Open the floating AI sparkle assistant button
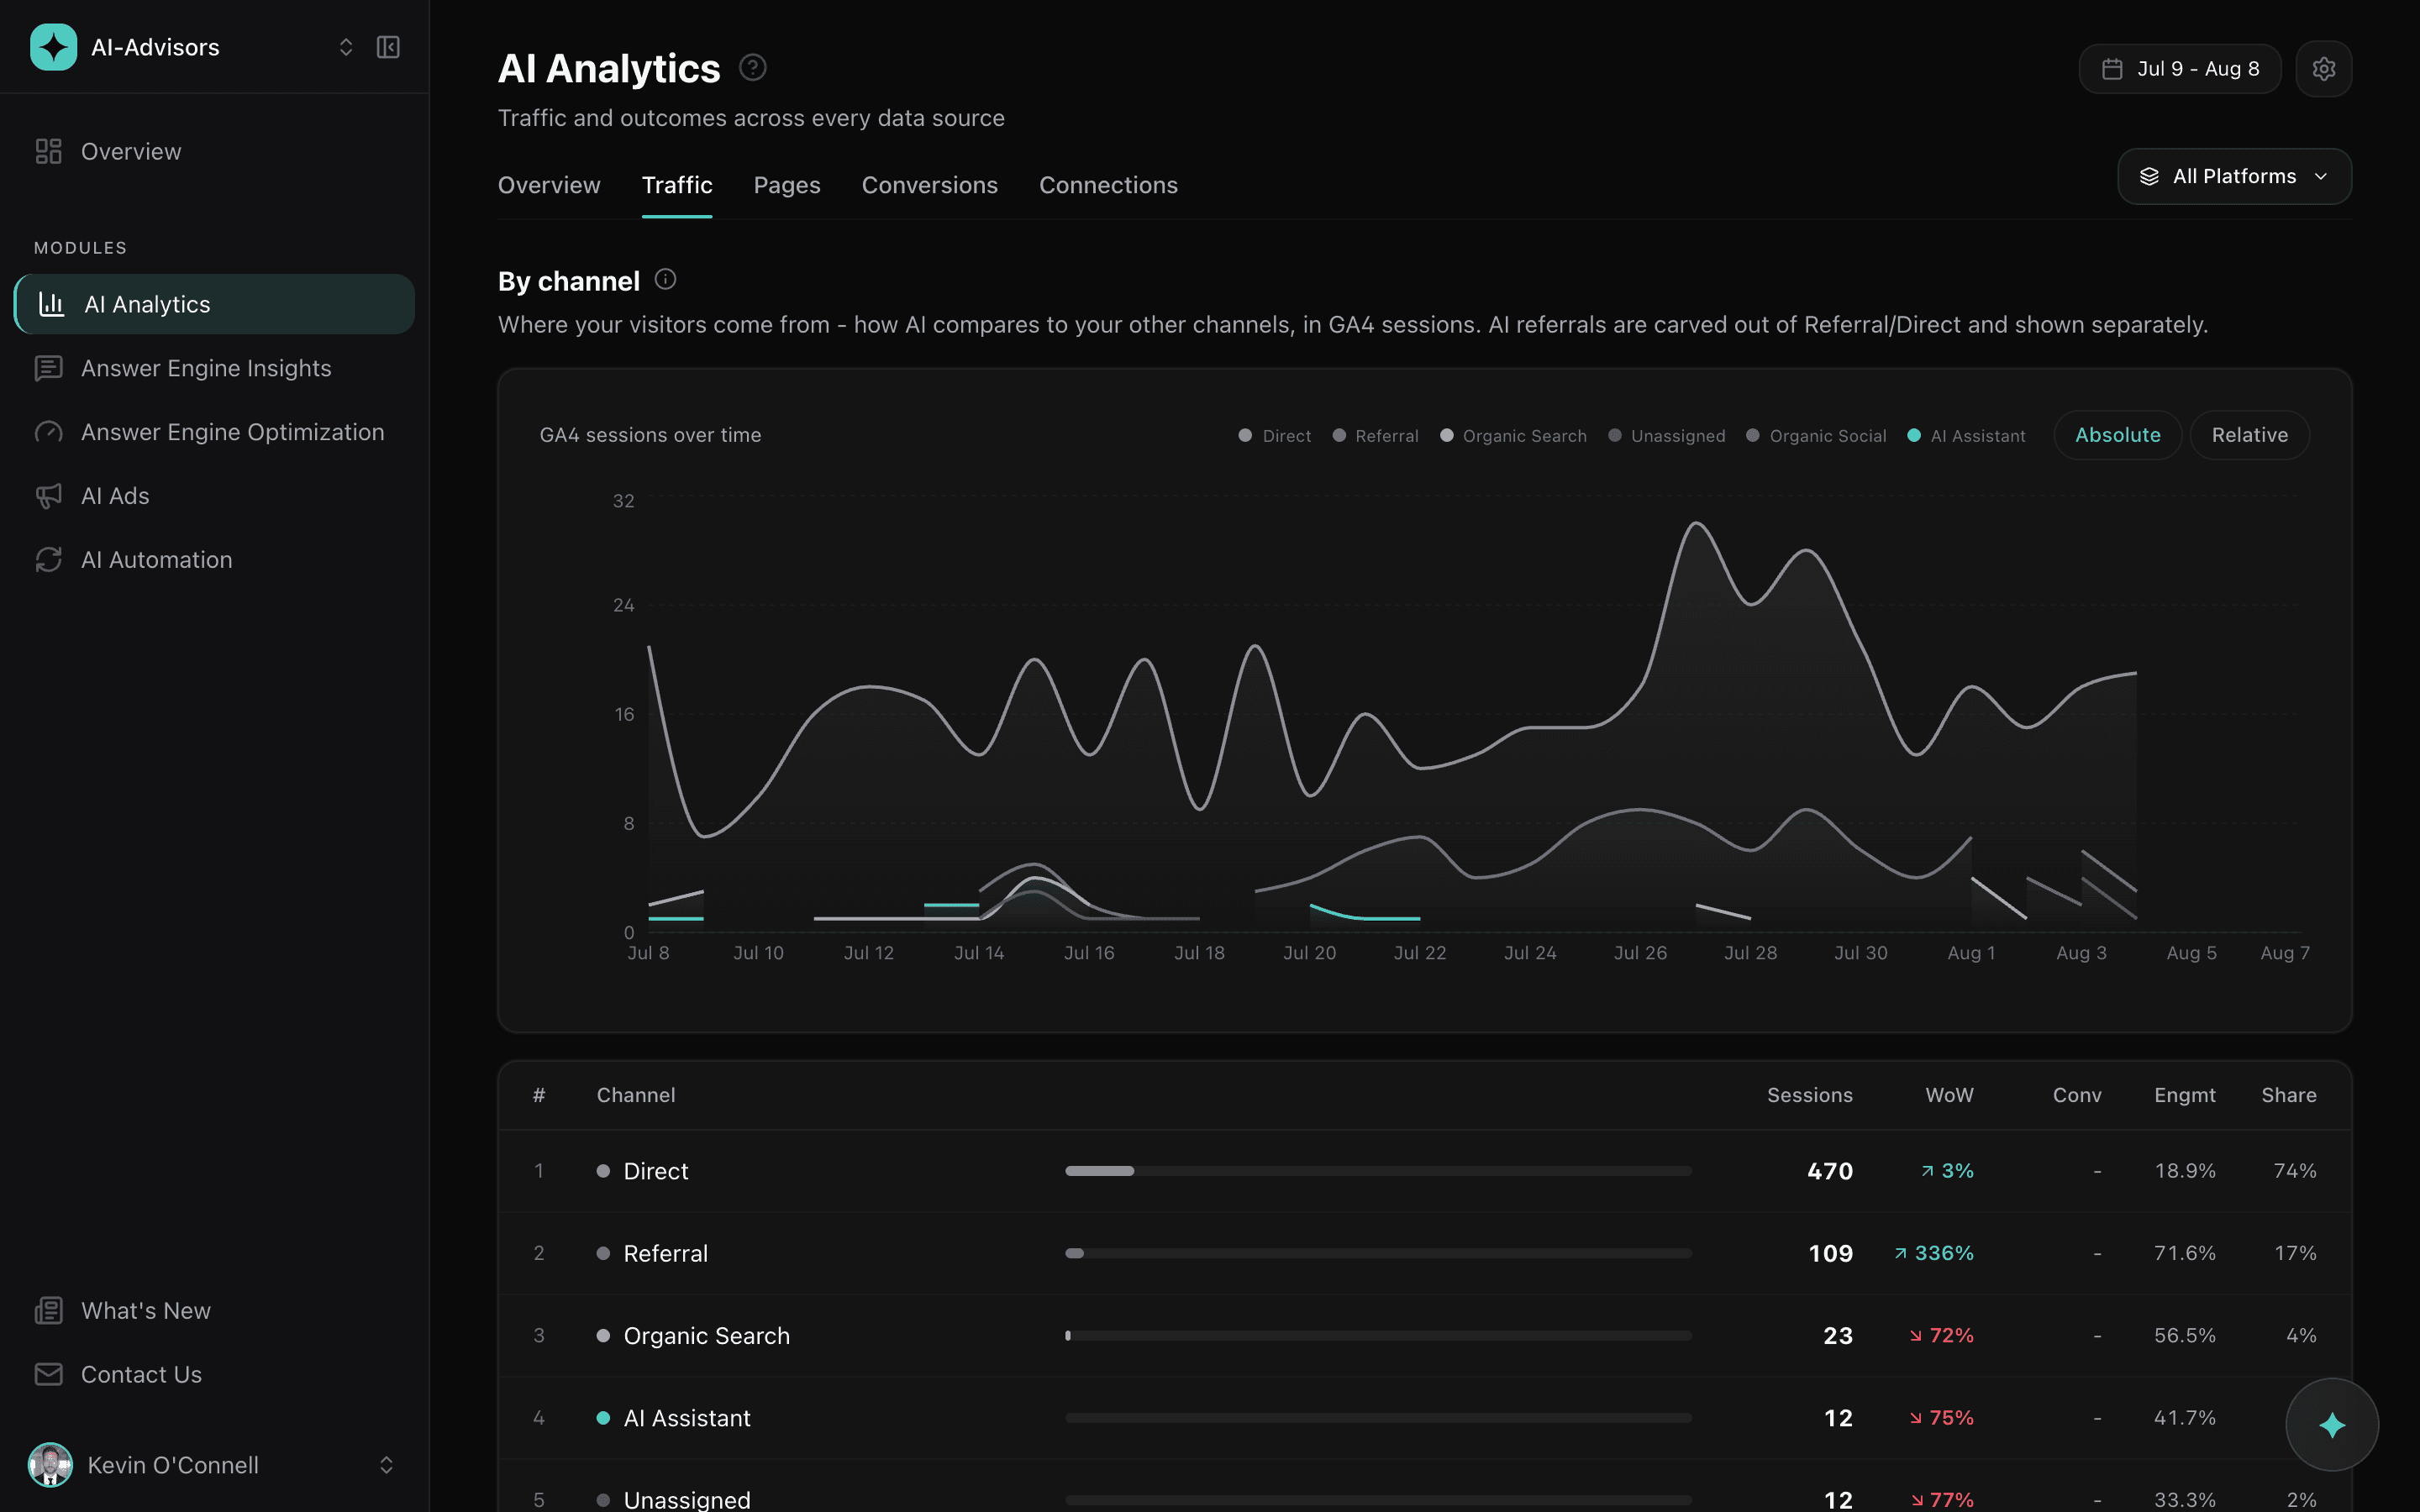 coord(2332,1425)
